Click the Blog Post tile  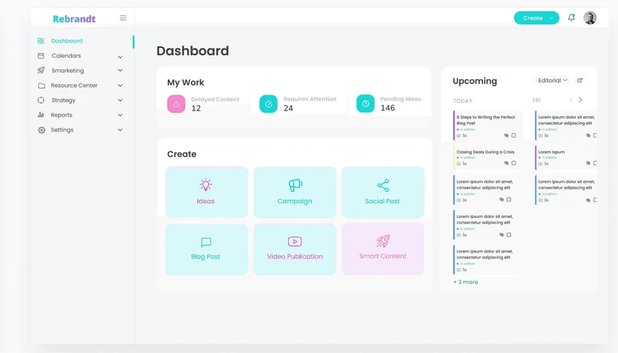tap(206, 250)
